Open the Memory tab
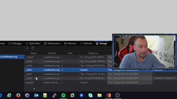This screenshot has height=99, width=177. tap(70, 43)
